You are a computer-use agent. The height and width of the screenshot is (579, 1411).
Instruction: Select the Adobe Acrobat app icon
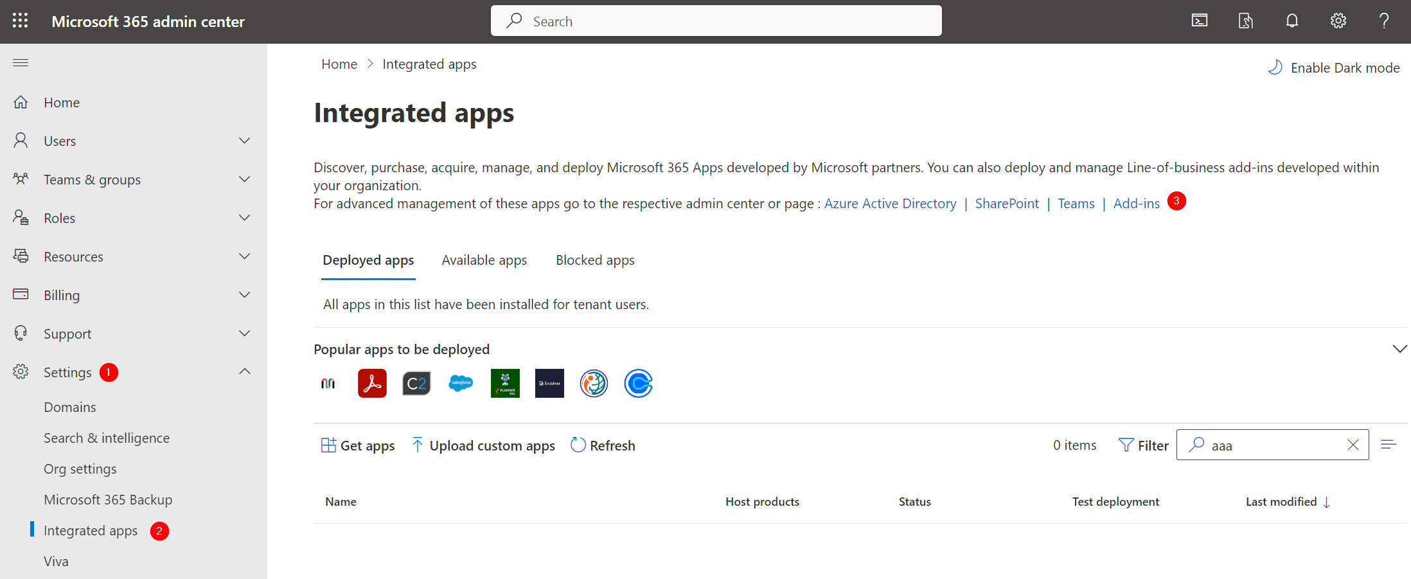(x=372, y=383)
